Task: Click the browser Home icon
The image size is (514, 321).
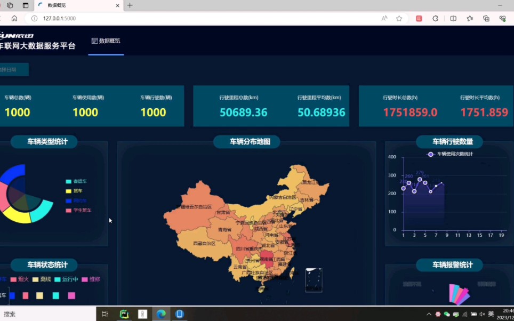Action: (x=14, y=18)
